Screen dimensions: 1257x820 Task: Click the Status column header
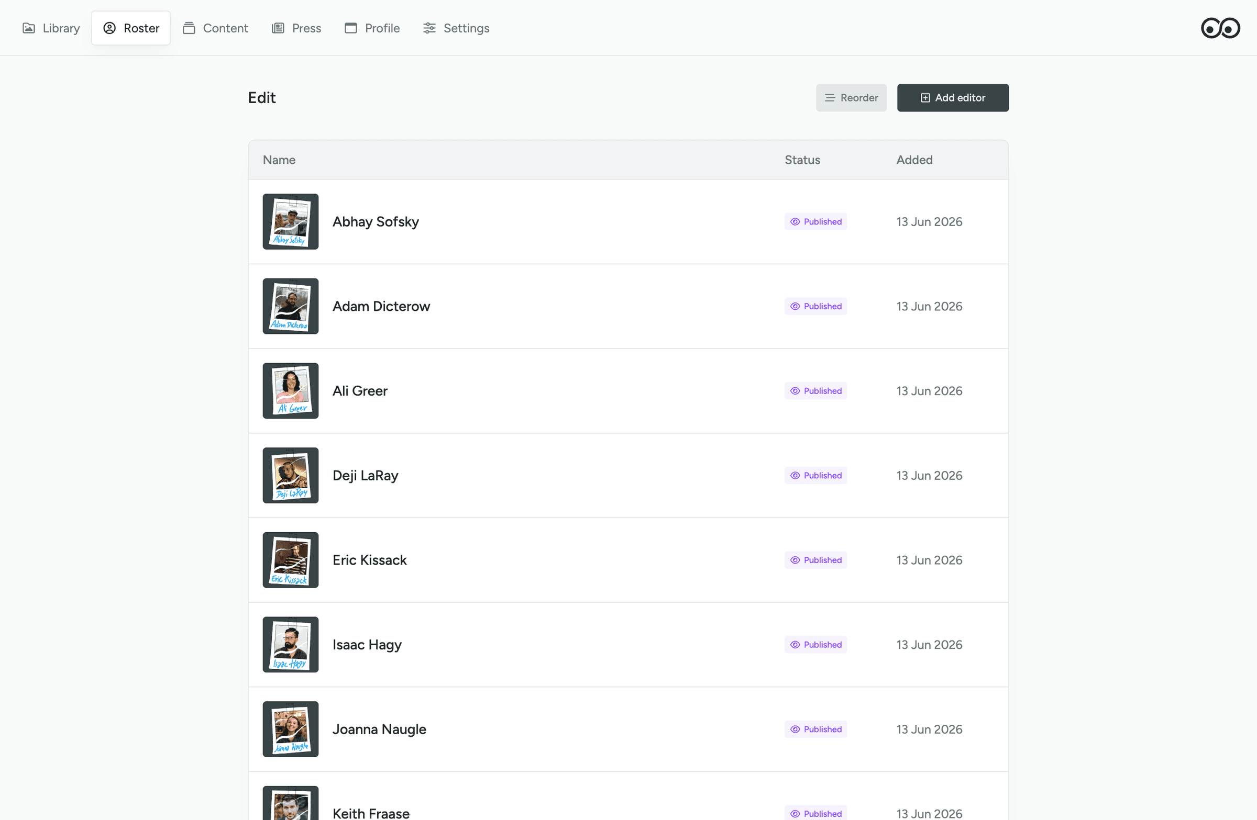coord(802,160)
